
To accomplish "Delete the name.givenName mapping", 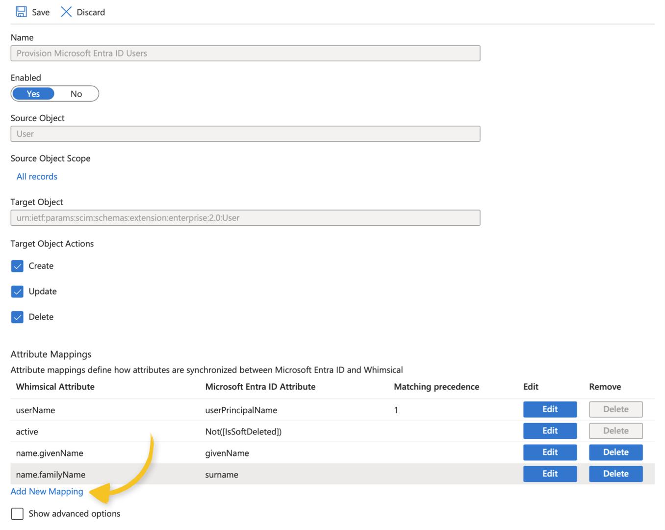I will (615, 452).
